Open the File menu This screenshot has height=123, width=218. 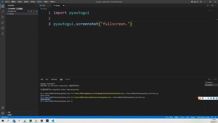(7, 2)
